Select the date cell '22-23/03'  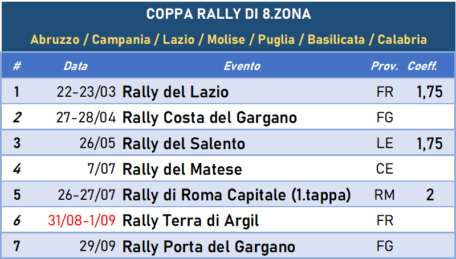[x=87, y=92]
